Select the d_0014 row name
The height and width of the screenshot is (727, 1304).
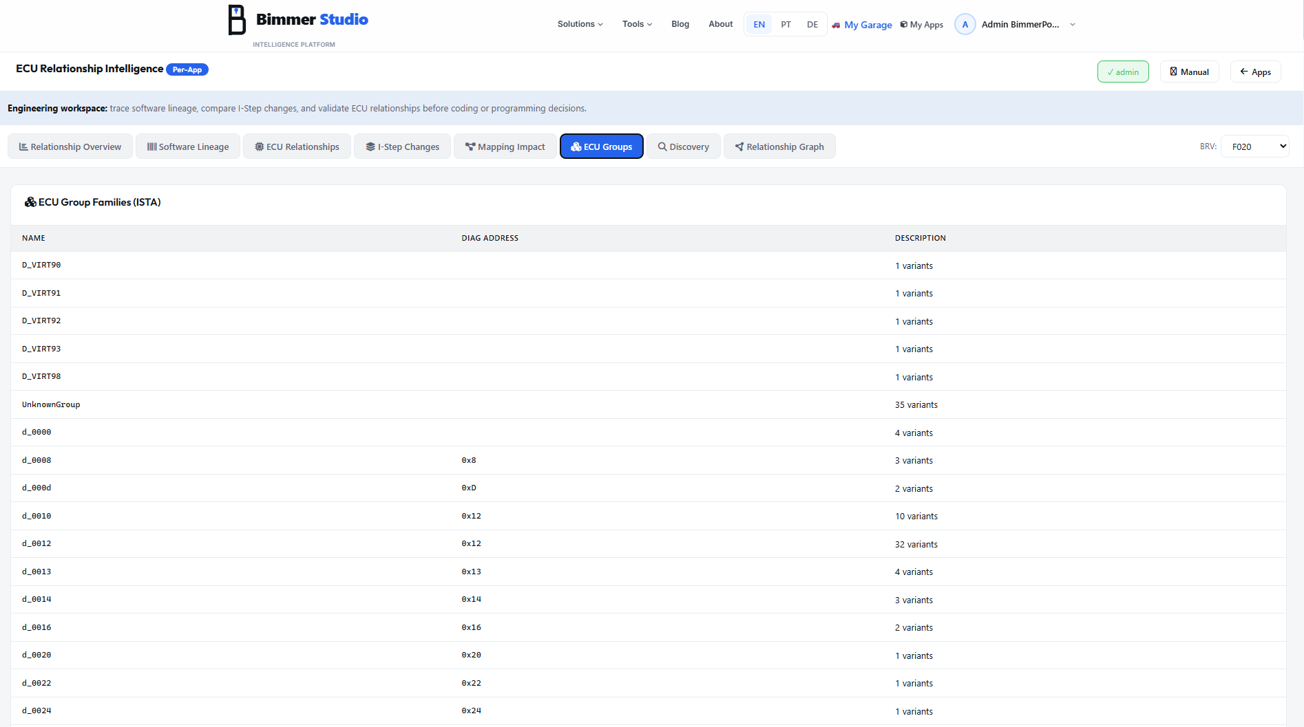pyautogui.click(x=36, y=599)
